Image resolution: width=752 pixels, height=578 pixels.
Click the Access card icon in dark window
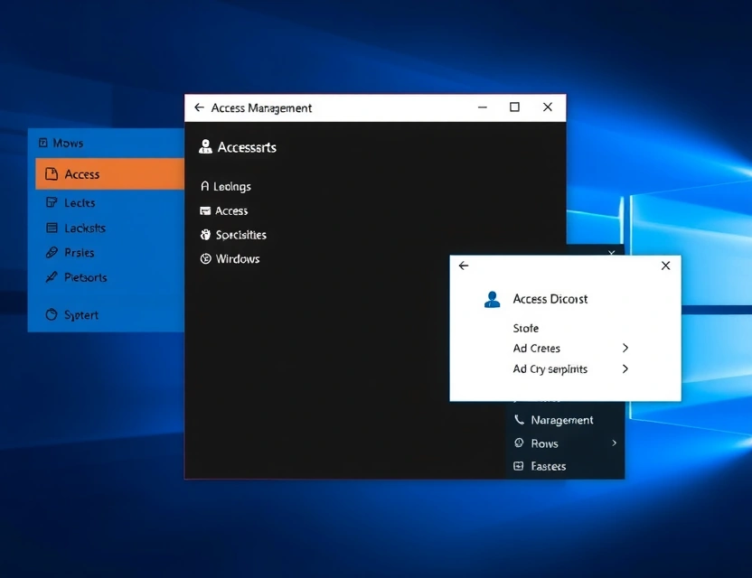[x=205, y=210]
